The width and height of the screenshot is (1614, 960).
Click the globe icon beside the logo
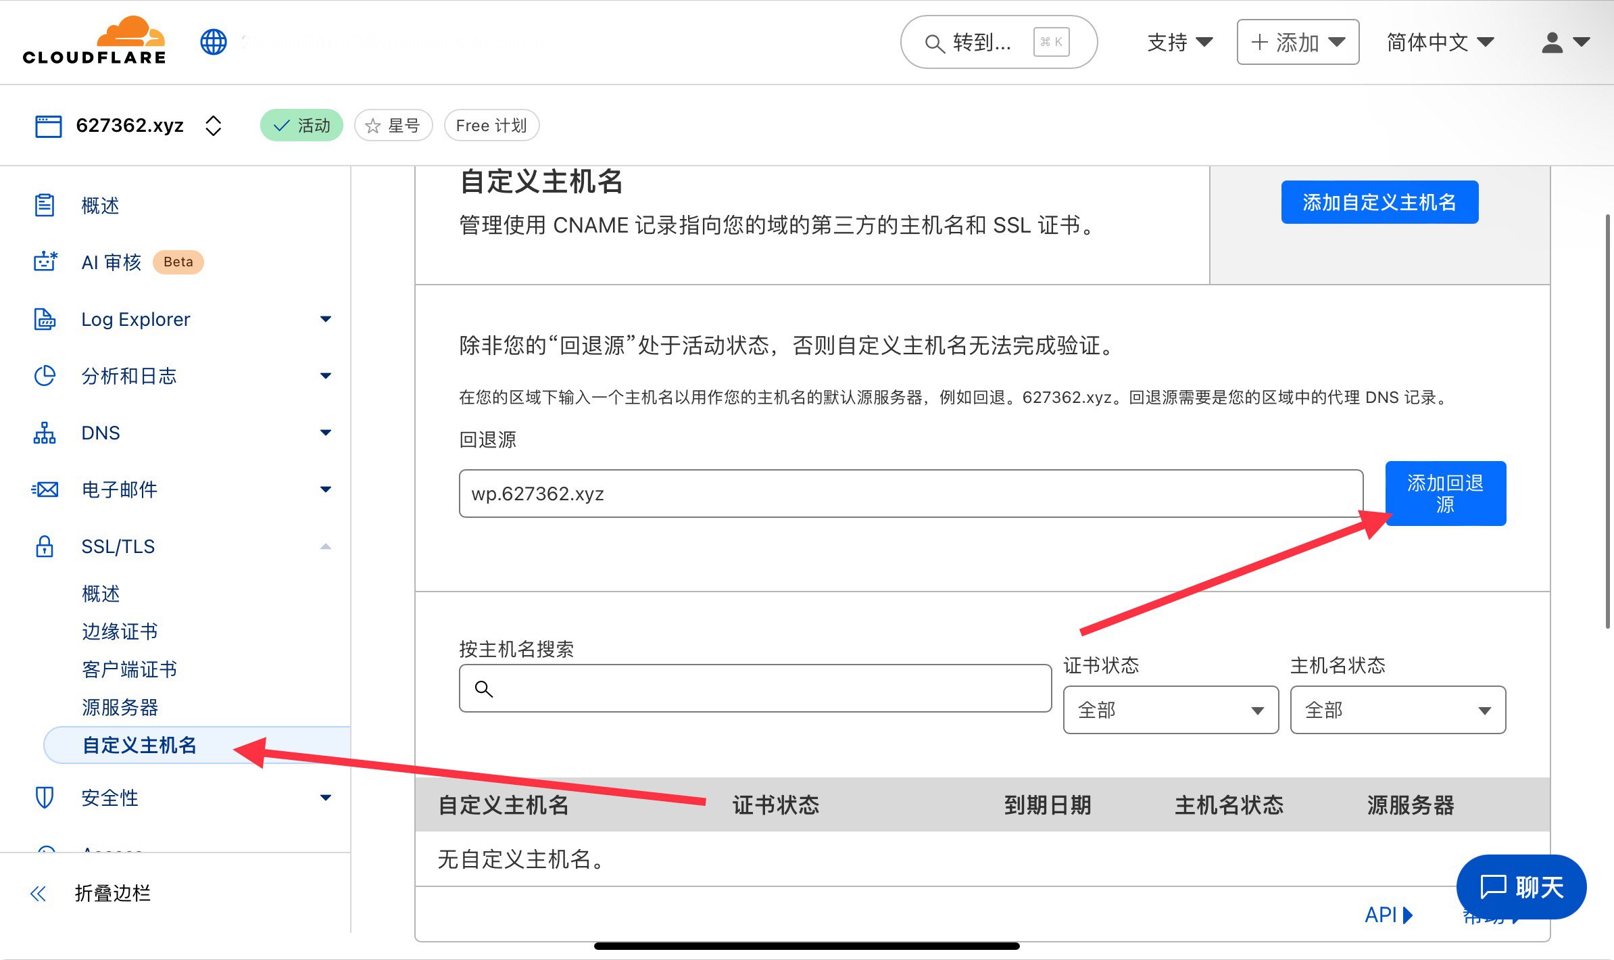click(x=214, y=42)
